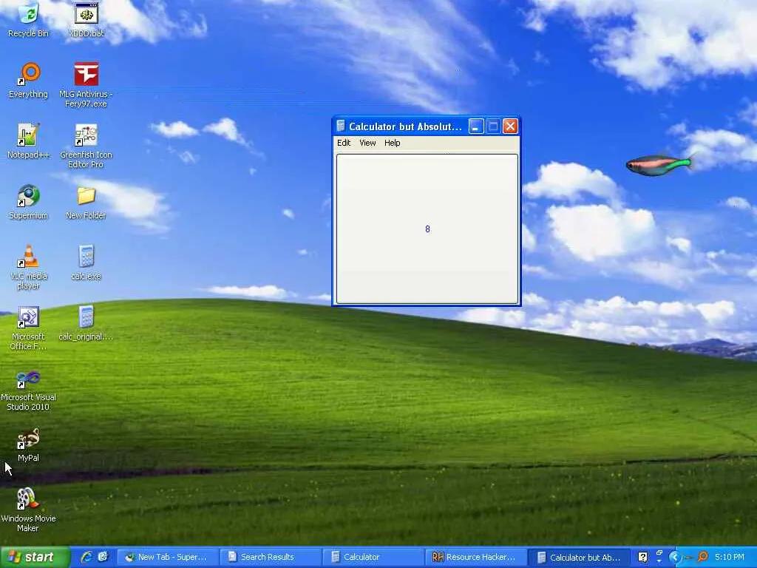Open the Start menu
The height and width of the screenshot is (568, 757).
pyautogui.click(x=35, y=557)
